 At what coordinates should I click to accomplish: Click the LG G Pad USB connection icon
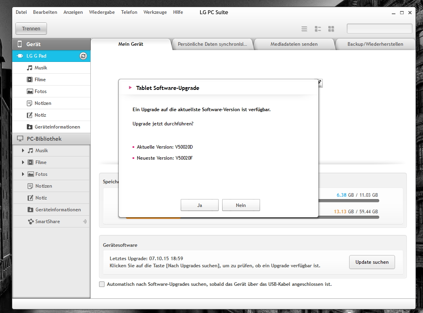20,56
